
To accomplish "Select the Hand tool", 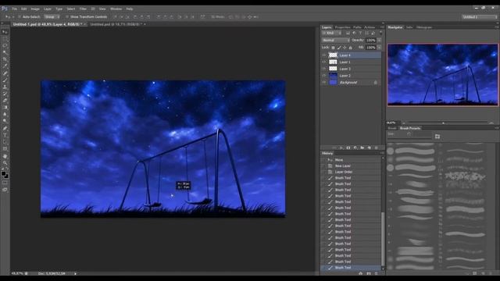I will pyautogui.click(x=5, y=156).
